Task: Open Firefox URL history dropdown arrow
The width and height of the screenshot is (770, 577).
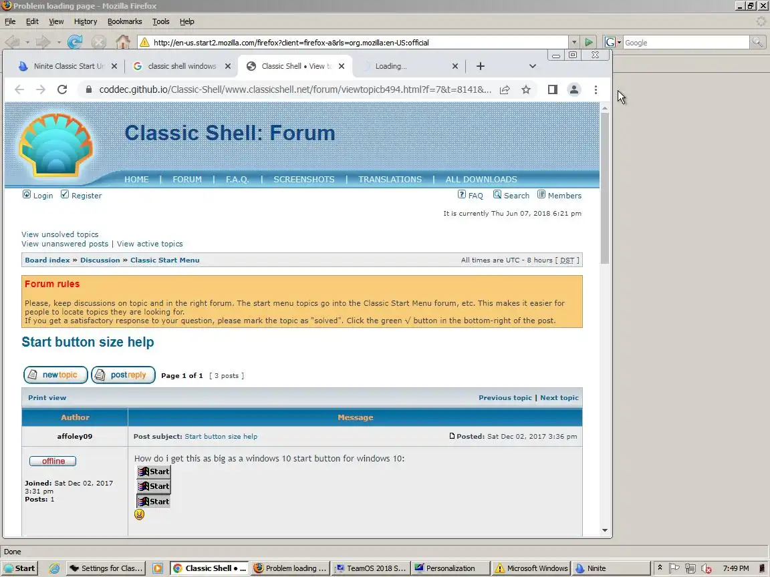Action: (573, 43)
